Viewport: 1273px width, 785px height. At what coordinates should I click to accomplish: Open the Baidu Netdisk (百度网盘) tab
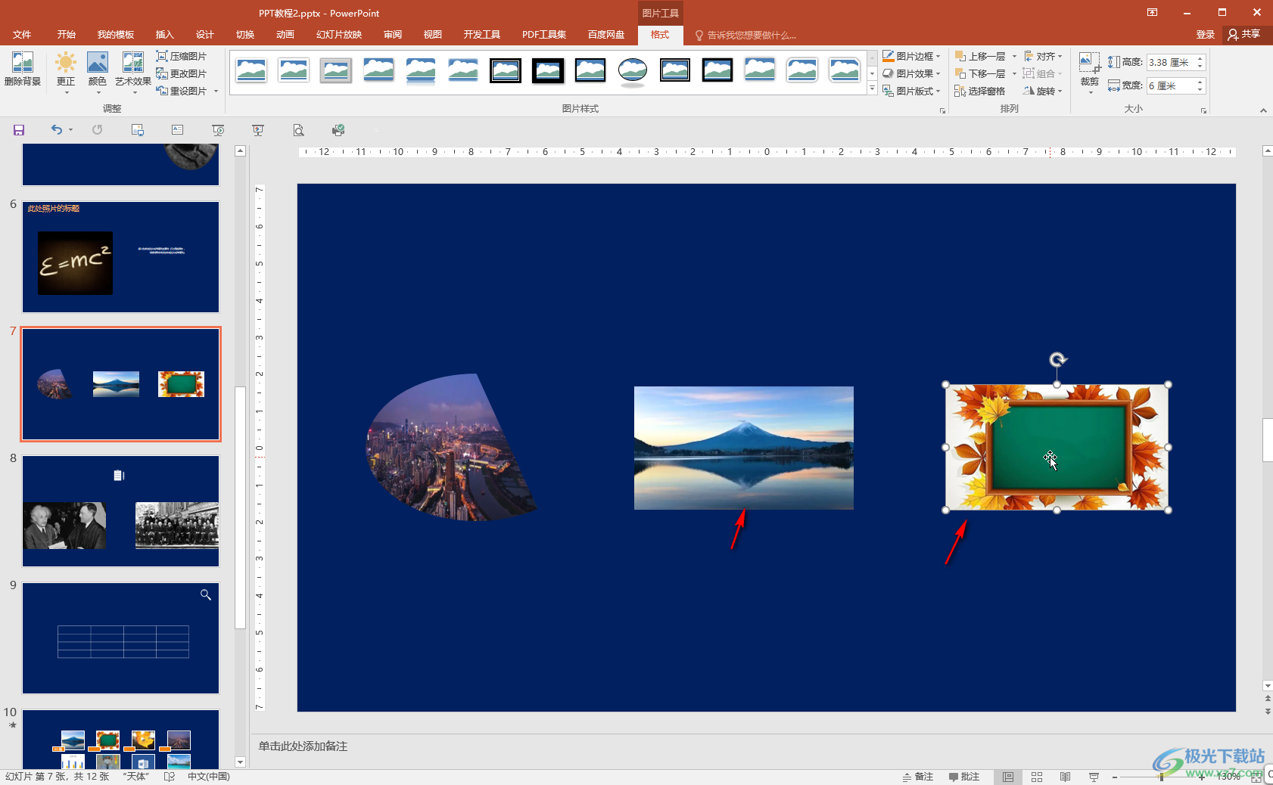click(x=606, y=35)
